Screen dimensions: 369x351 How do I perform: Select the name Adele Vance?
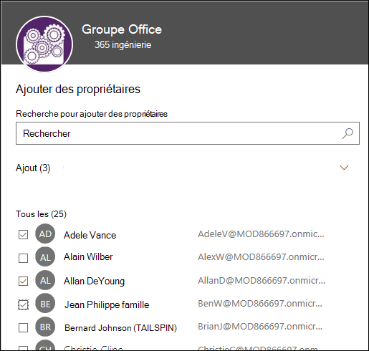(90, 235)
